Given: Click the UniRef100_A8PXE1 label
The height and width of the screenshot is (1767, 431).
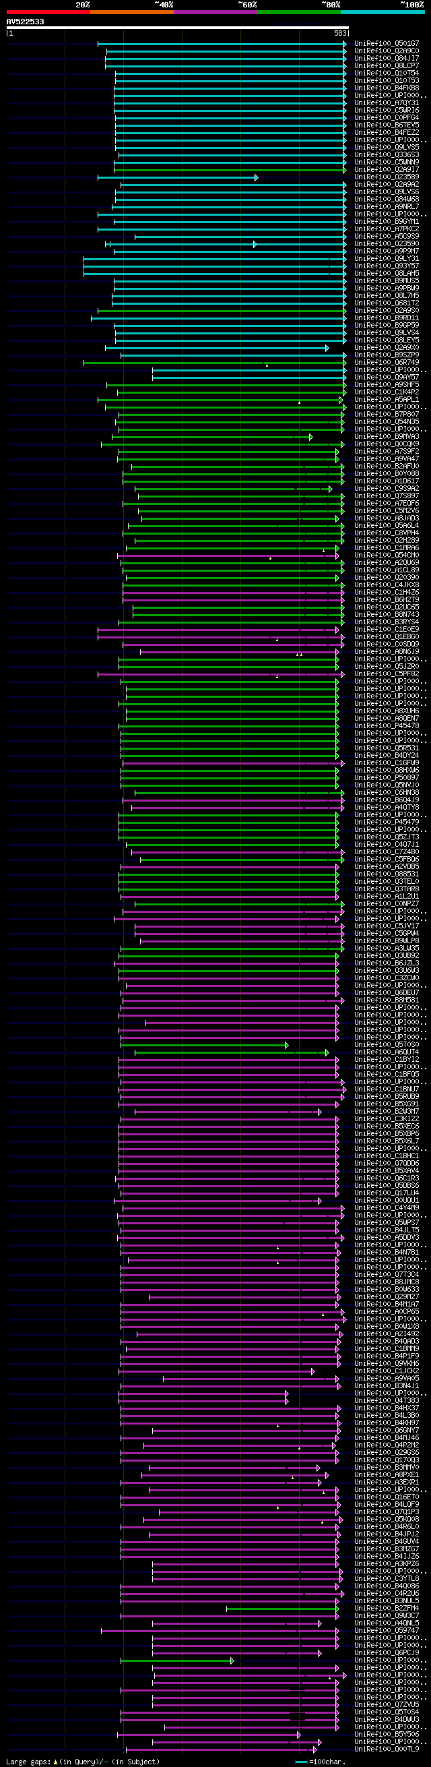Looking at the screenshot, I should (x=387, y=1476).
